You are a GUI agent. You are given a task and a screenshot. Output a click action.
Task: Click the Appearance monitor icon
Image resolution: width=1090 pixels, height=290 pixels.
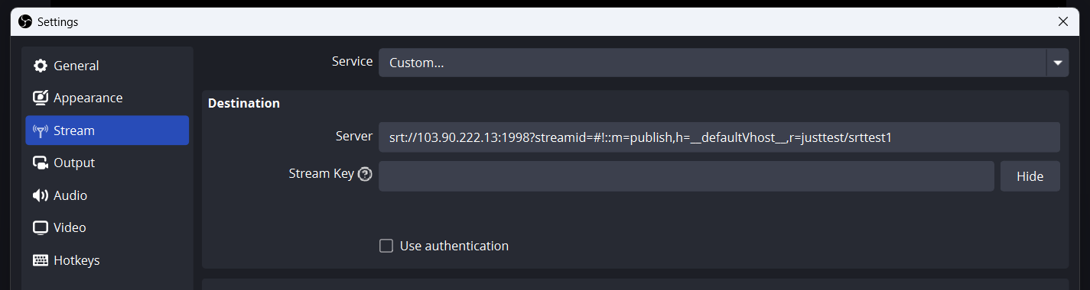pos(41,98)
